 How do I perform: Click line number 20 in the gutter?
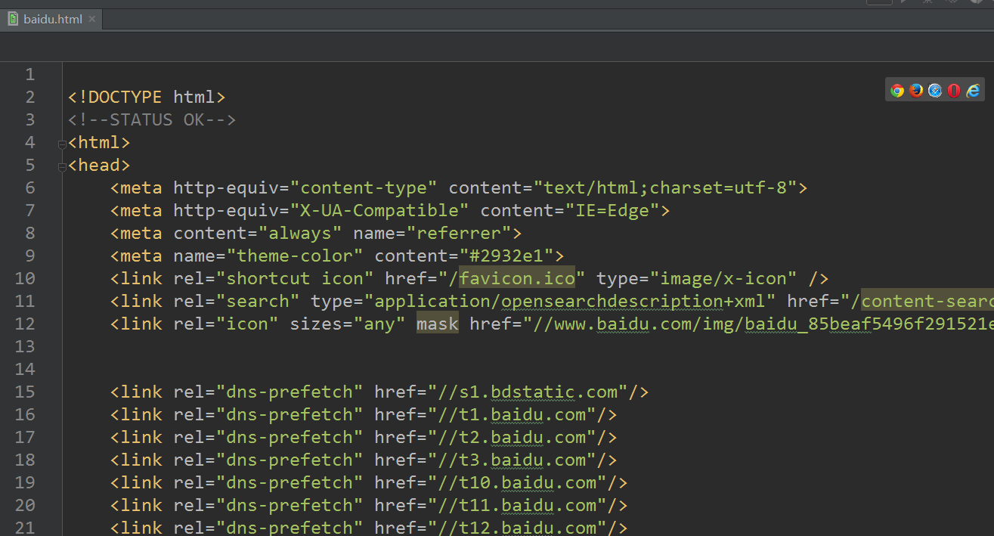pyautogui.click(x=25, y=505)
